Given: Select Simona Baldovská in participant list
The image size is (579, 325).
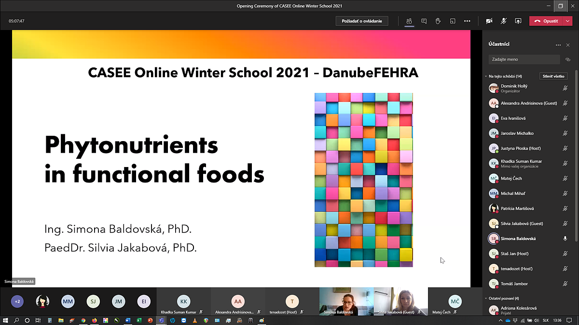Looking at the screenshot, I should (x=518, y=238).
